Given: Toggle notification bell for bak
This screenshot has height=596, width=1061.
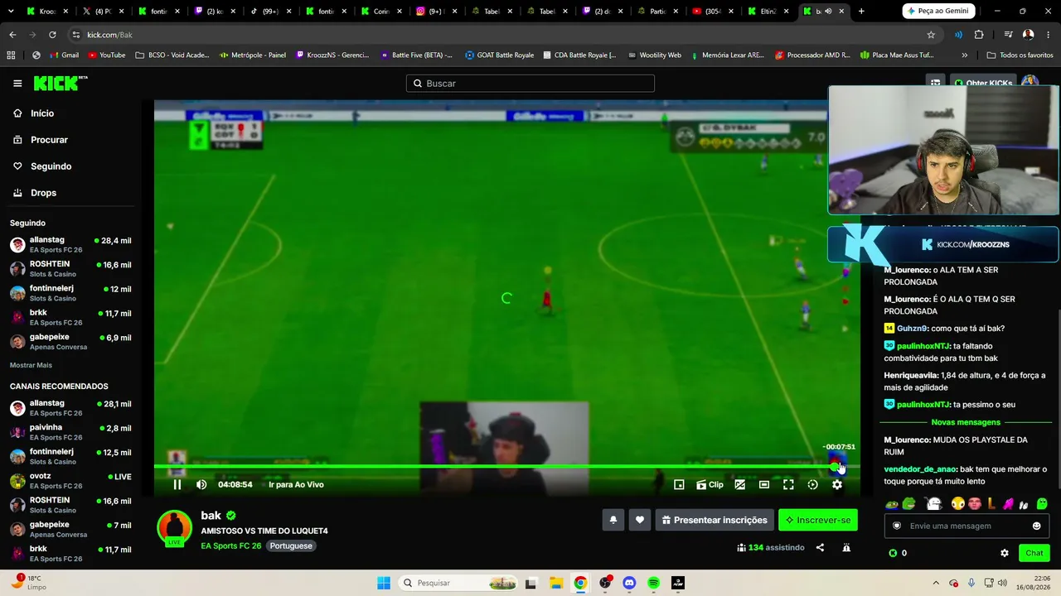Looking at the screenshot, I should (613, 520).
